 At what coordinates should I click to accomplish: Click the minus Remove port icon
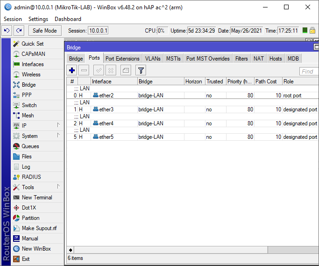tap(84, 70)
